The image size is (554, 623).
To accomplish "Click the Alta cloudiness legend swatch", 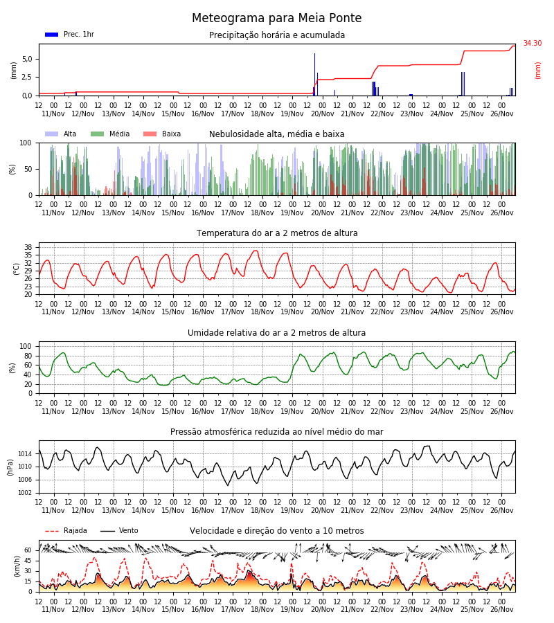I will (52, 134).
